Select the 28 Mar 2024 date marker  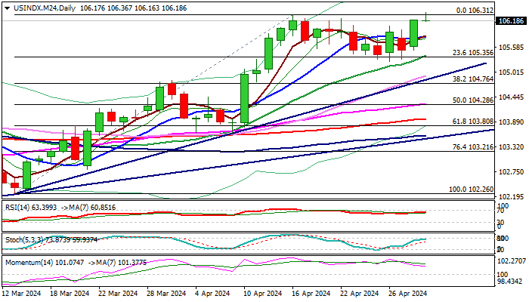tap(159, 293)
